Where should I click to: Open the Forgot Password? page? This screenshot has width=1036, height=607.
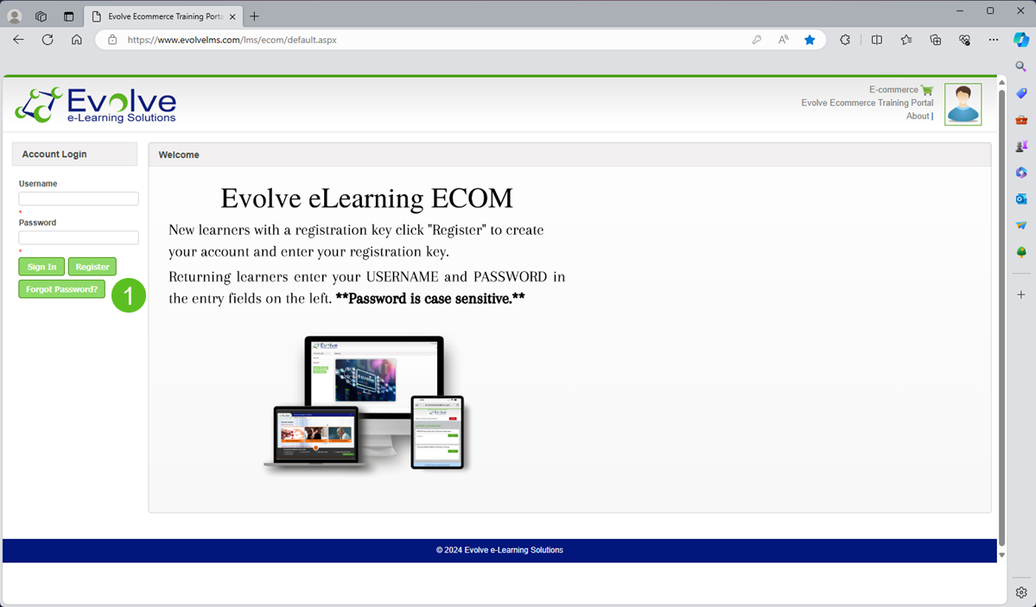pyautogui.click(x=61, y=288)
